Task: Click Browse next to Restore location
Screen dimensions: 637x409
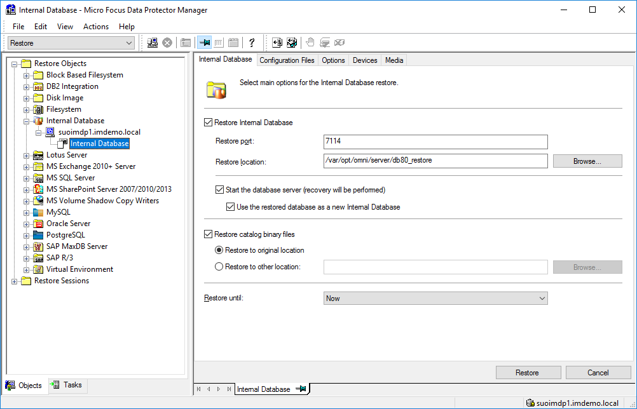Action: [587, 161]
